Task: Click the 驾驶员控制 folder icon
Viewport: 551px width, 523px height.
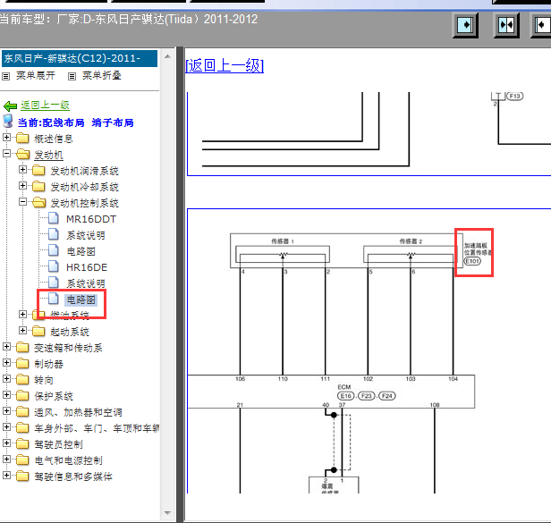Action: (22, 443)
